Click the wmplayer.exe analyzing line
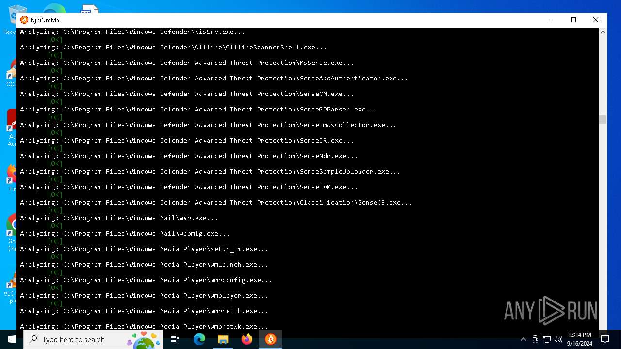621x349 pixels. click(144, 296)
